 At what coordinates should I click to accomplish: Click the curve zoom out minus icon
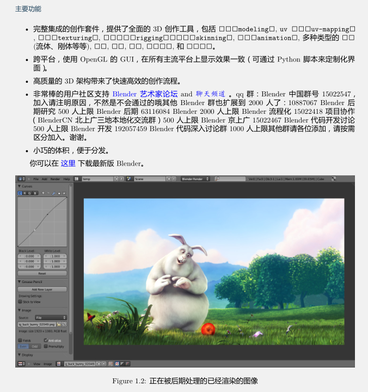[48, 193]
